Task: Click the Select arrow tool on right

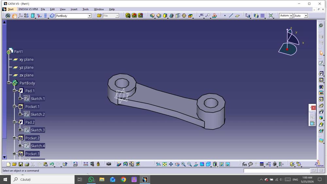Action: (321, 53)
